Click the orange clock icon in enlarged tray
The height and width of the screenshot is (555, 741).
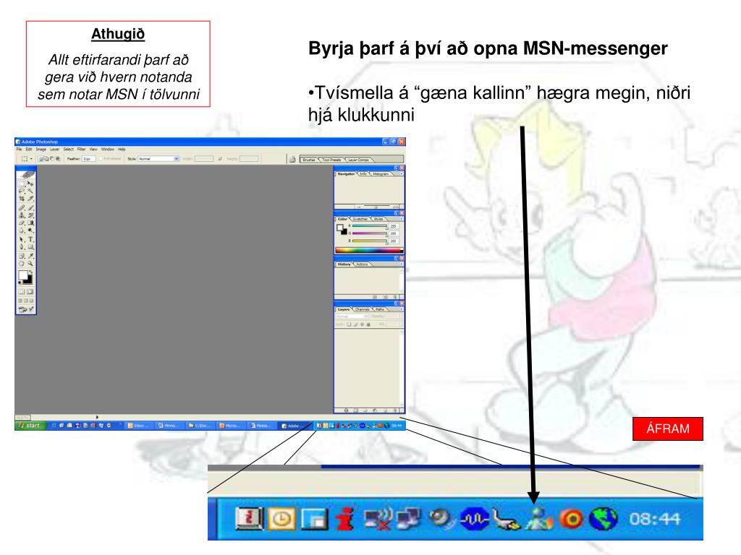click(281, 519)
